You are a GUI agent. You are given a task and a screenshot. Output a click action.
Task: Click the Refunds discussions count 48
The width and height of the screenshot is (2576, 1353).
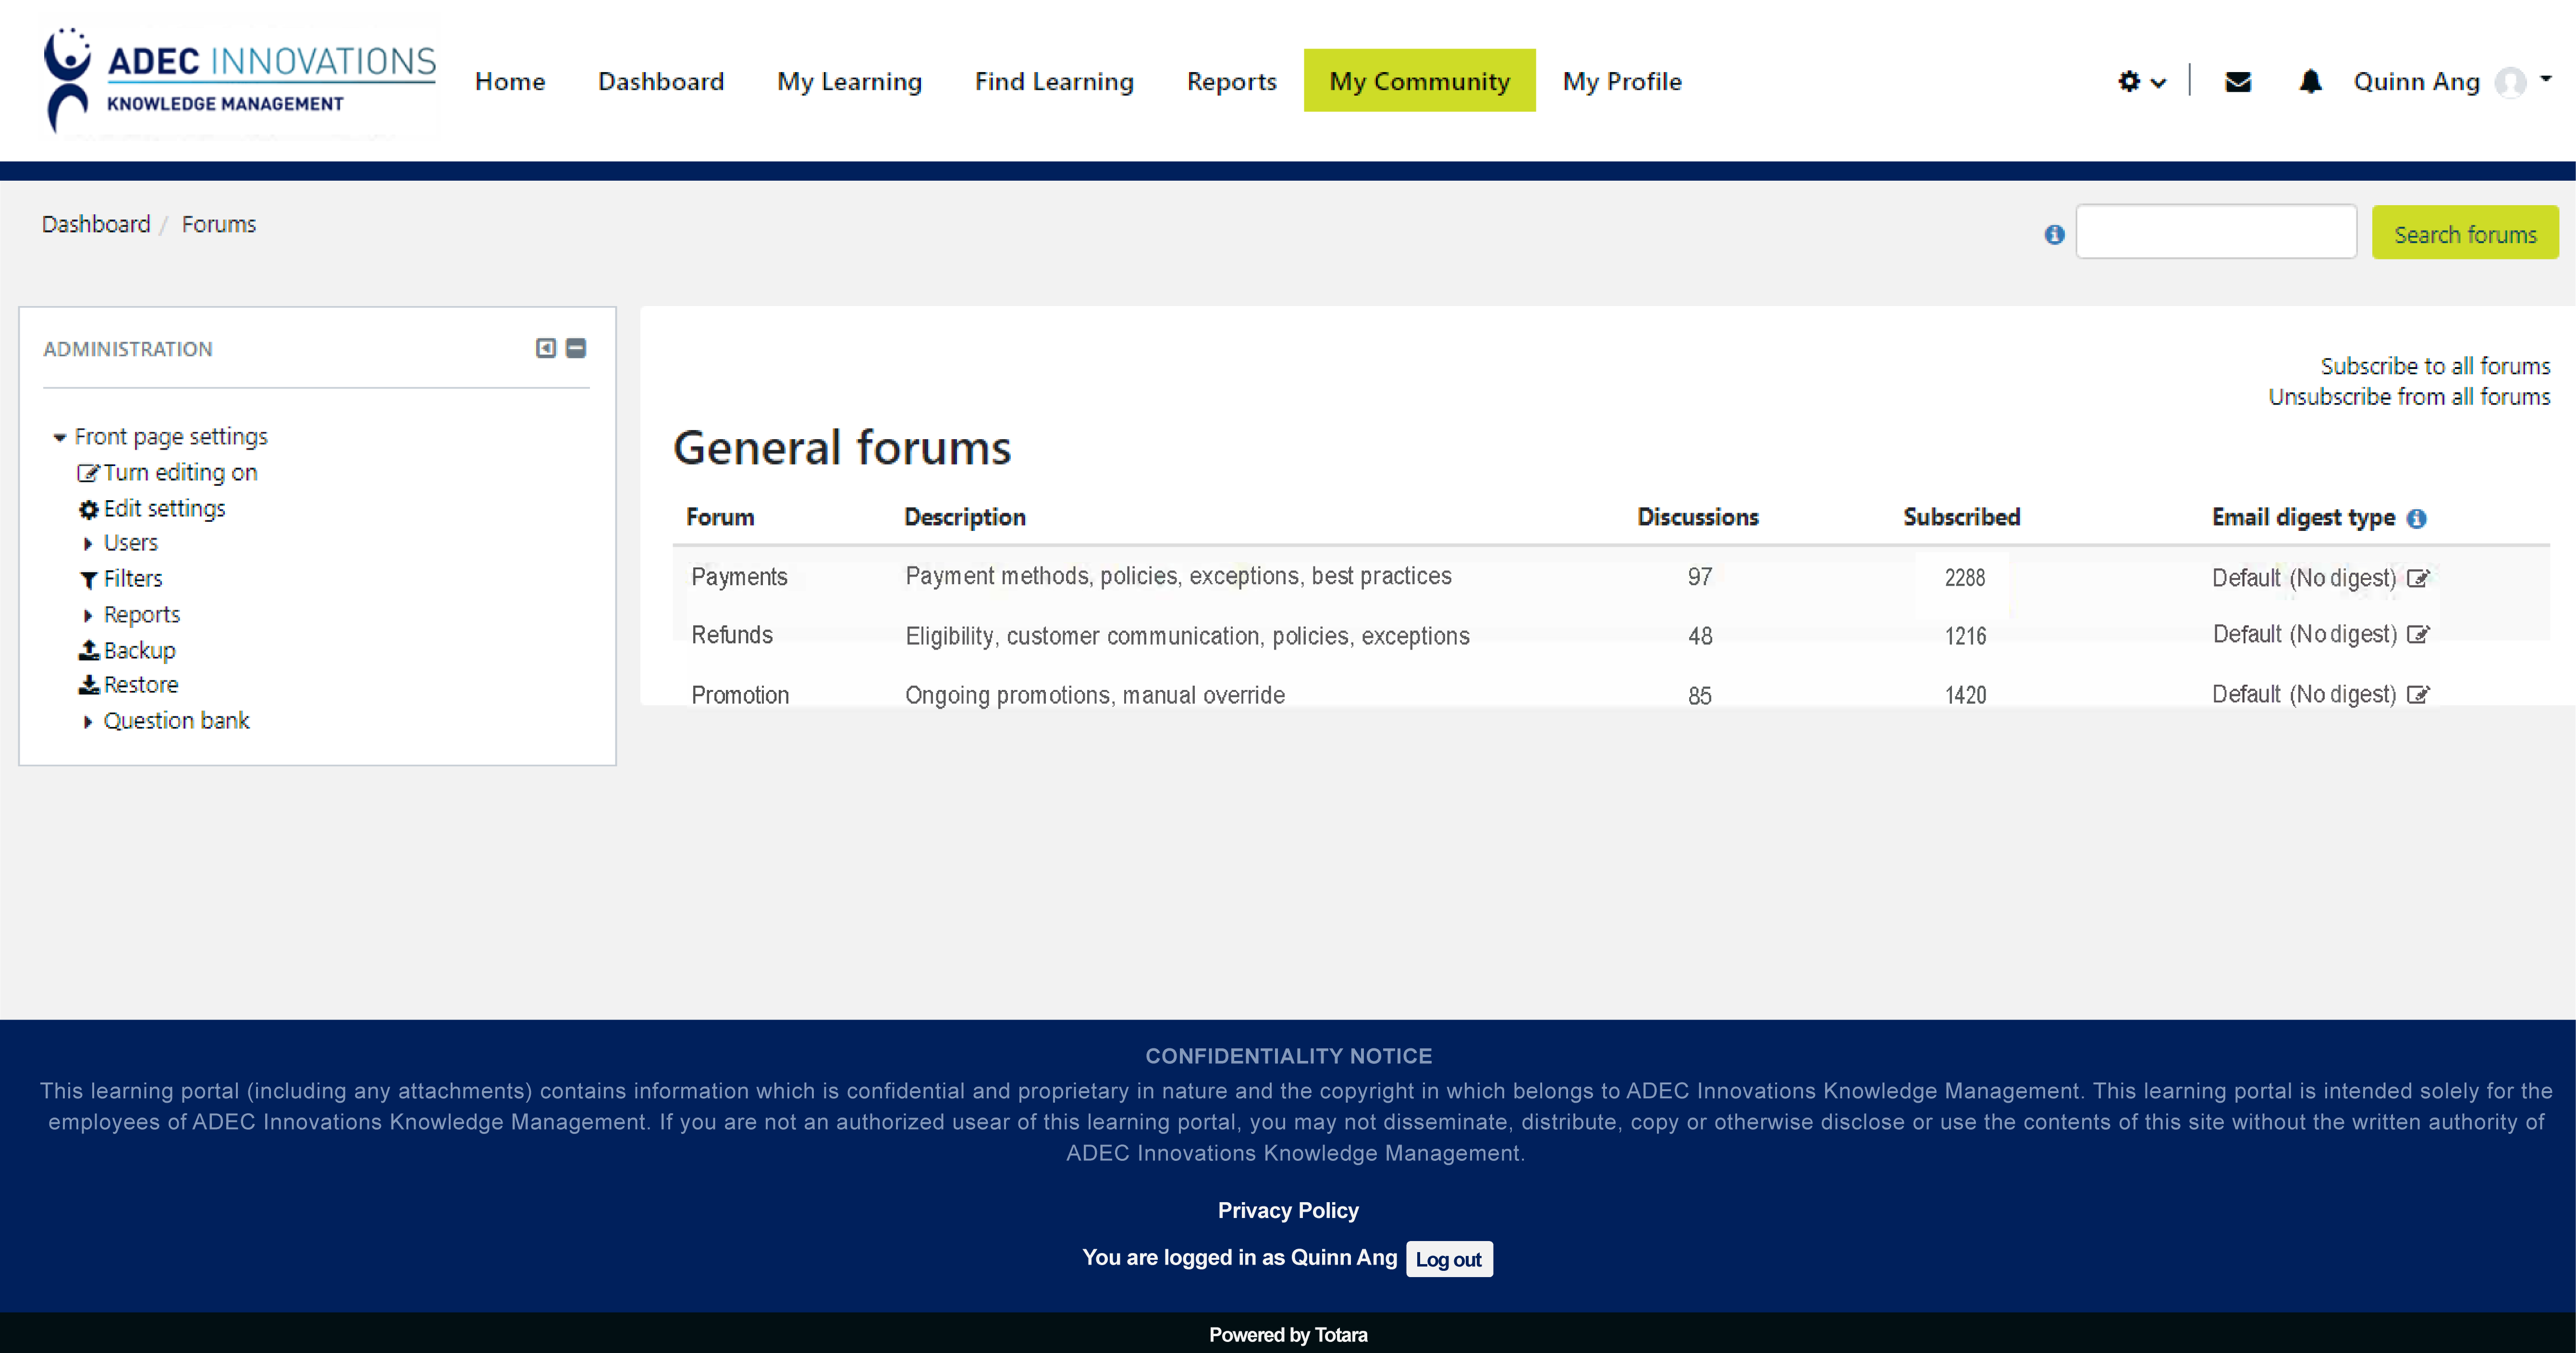point(1700,636)
